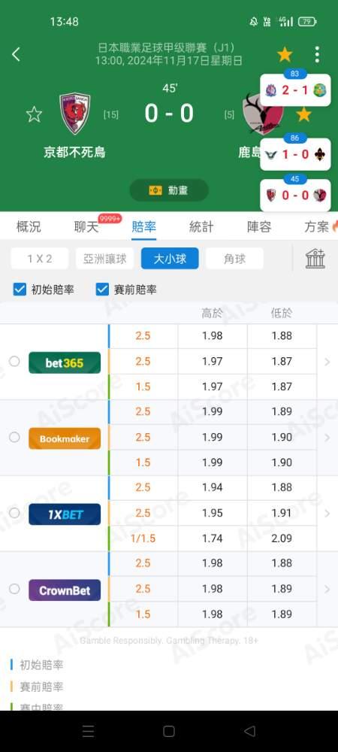Tap the 高於 column header
338x752 pixels.
click(x=212, y=314)
